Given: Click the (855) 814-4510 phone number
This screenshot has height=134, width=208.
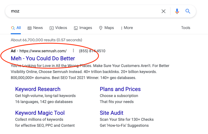Looking at the screenshot, I should click(x=92, y=51).
